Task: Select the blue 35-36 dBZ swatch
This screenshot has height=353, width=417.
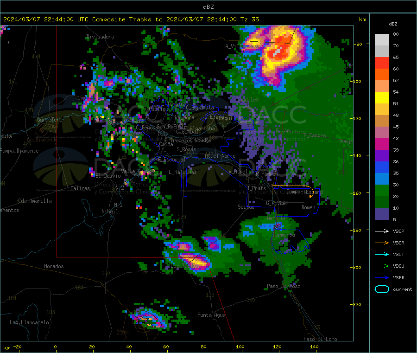Action: (382, 167)
